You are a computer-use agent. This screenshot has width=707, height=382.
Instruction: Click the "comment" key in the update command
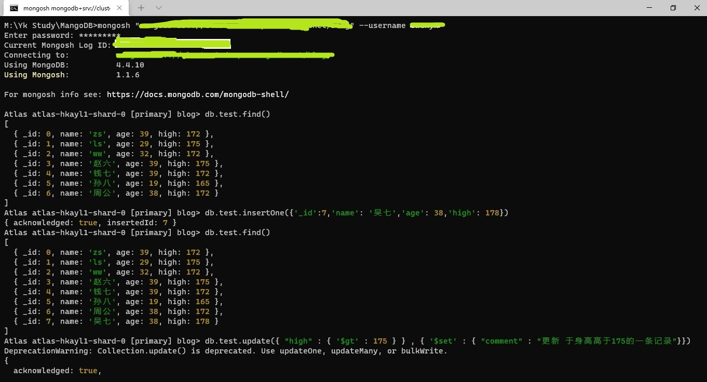tap(501, 341)
